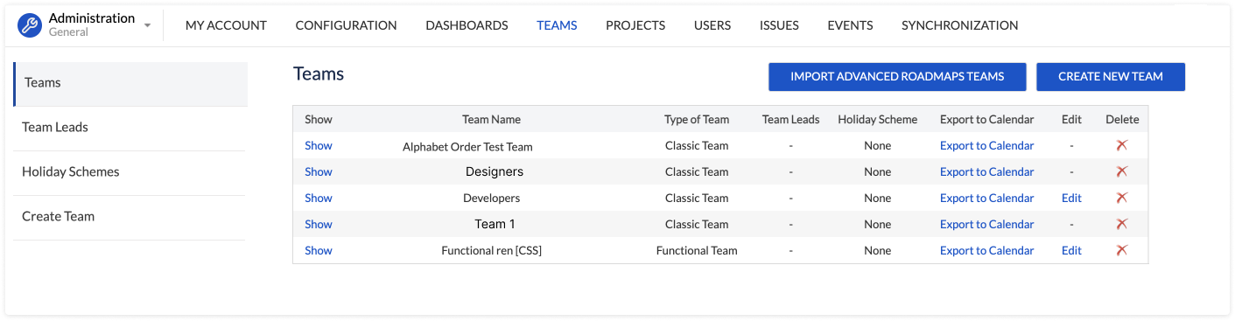Delete the Alphabet Order Test Team
This screenshot has height=321, width=1235.
pos(1122,146)
